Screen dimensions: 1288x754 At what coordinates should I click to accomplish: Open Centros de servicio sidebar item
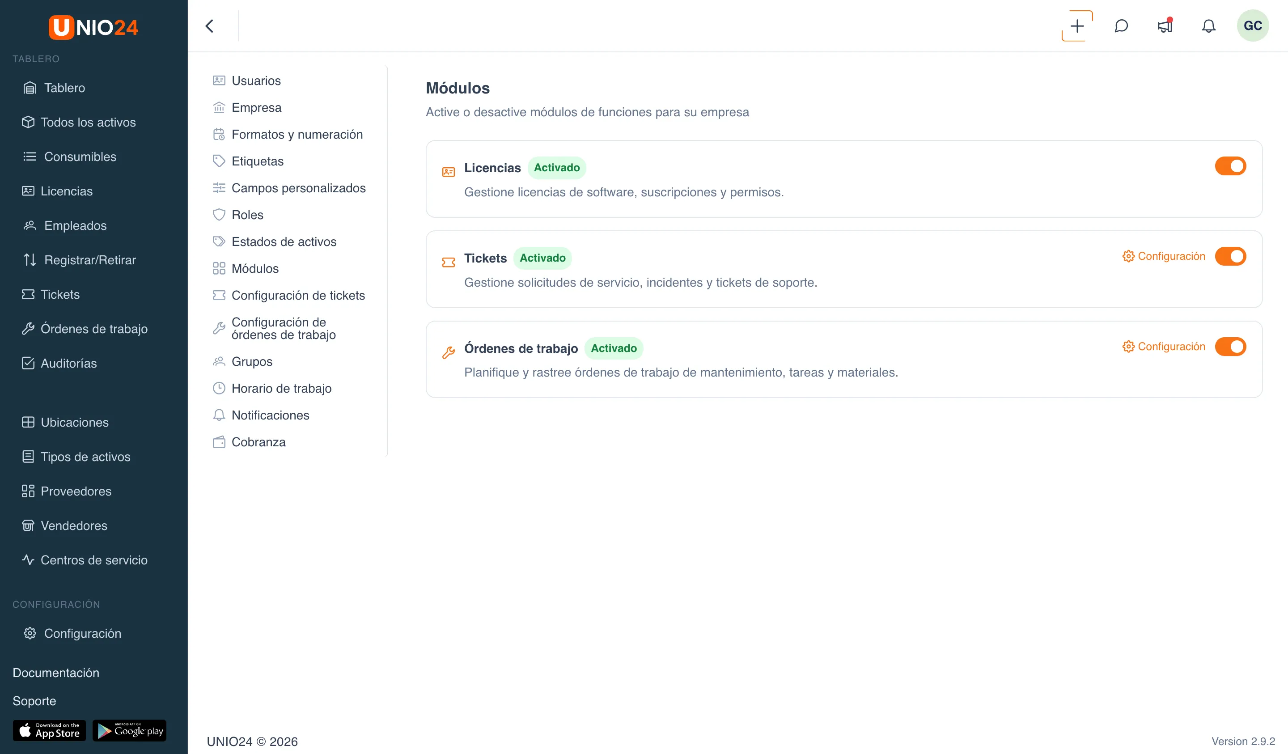(x=94, y=560)
